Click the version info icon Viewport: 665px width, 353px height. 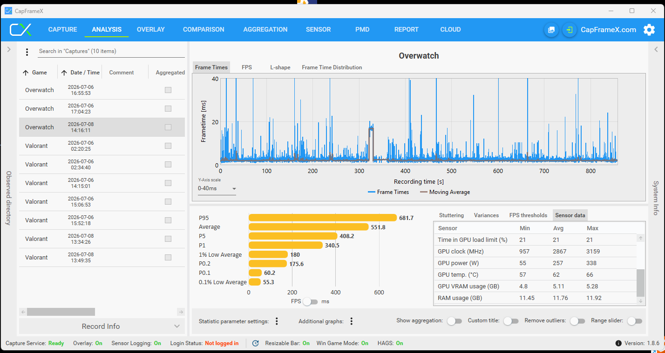pos(618,343)
